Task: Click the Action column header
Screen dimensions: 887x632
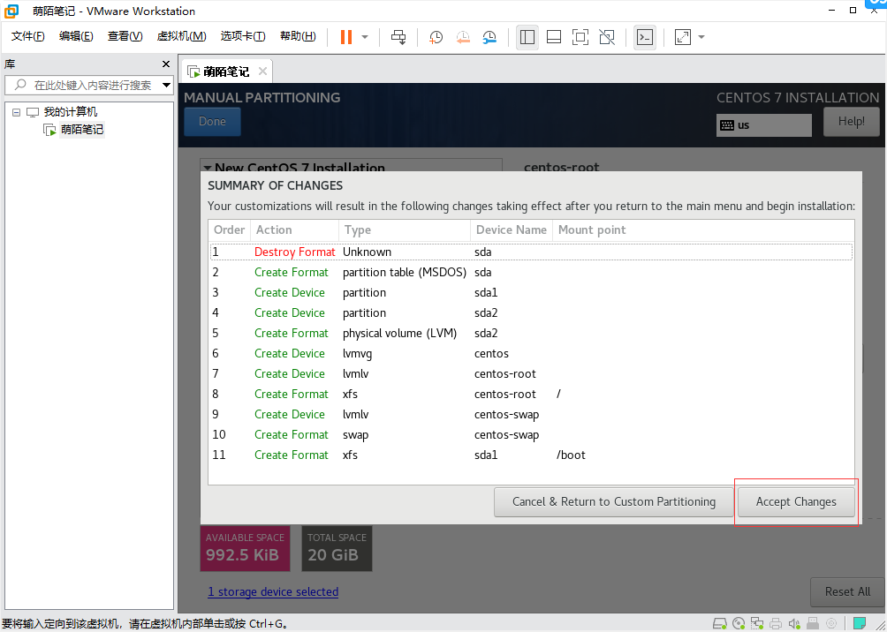Action: point(294,230)
